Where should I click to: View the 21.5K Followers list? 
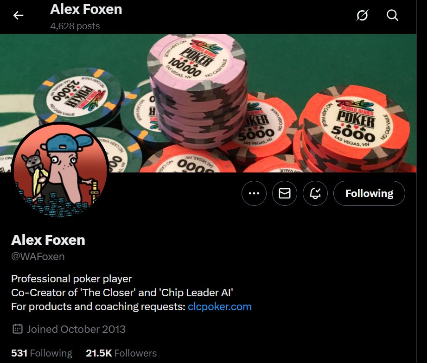(121, 353)
